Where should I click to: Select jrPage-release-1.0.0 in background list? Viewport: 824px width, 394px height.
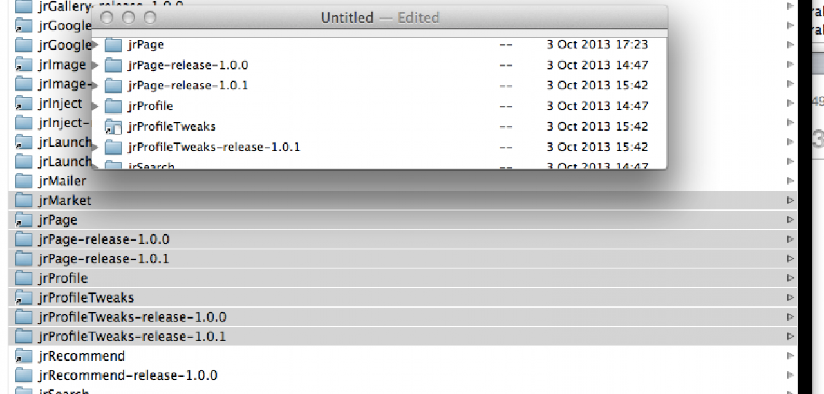(104, 239)
